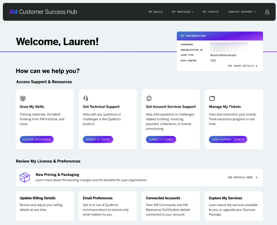Click the Connected Accounts card
Image resolution: width=277 pixels, height=225 pixels.
[171, 206]
